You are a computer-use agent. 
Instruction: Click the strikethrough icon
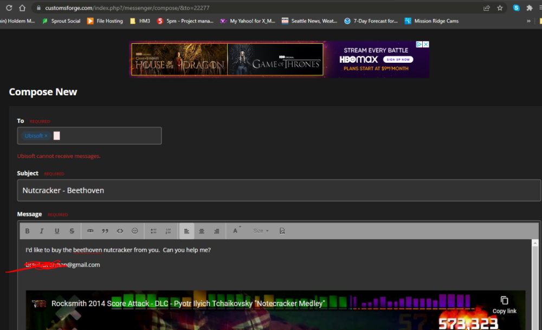72,231
